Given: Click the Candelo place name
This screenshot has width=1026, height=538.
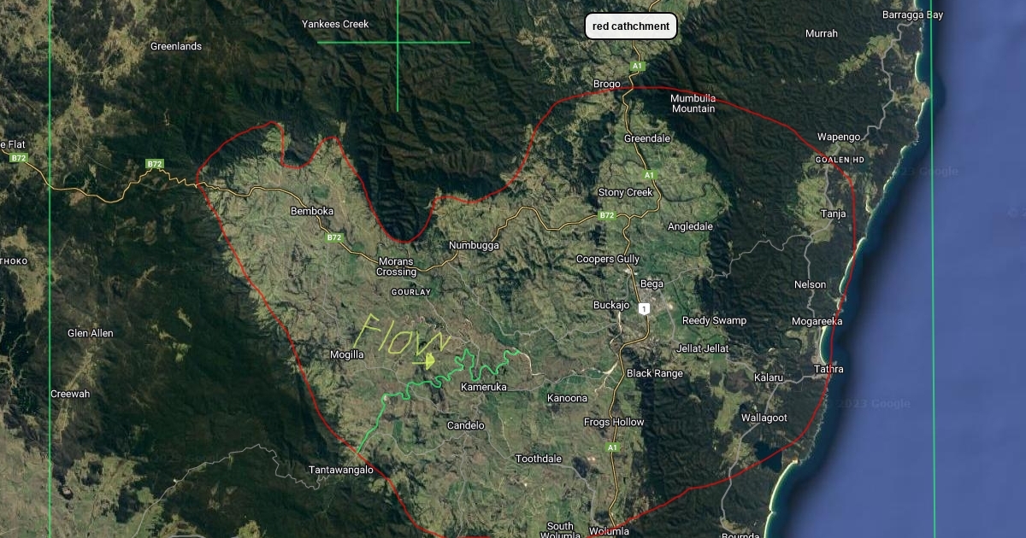Looking at the screenshot, I should click(x=466, y=425).
